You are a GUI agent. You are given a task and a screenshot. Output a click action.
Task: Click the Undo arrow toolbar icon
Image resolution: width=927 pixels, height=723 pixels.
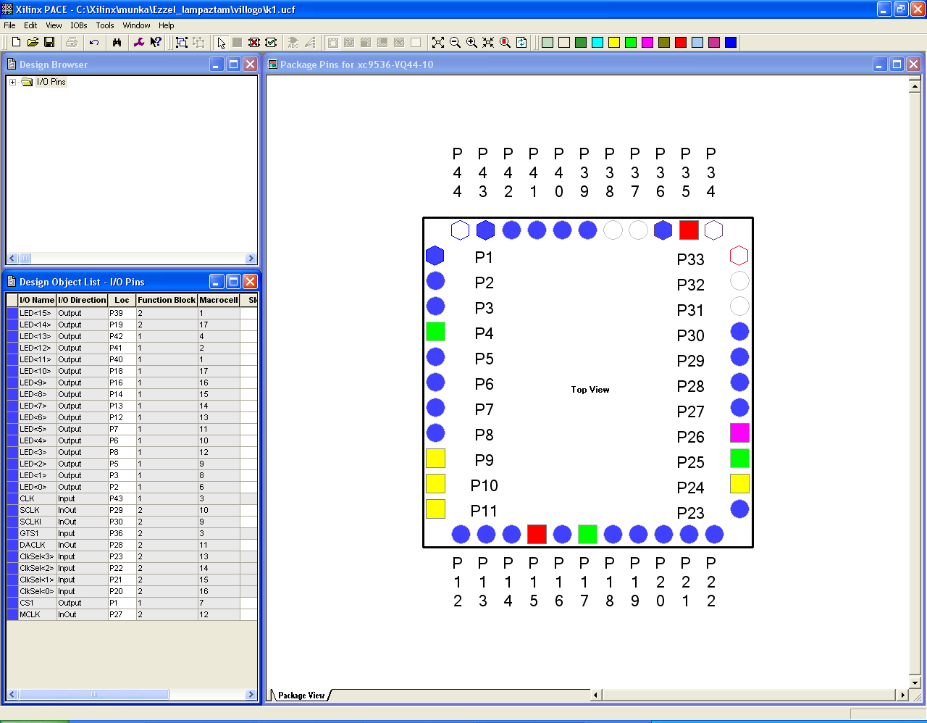pyautogui.click(x=94, y=43)
